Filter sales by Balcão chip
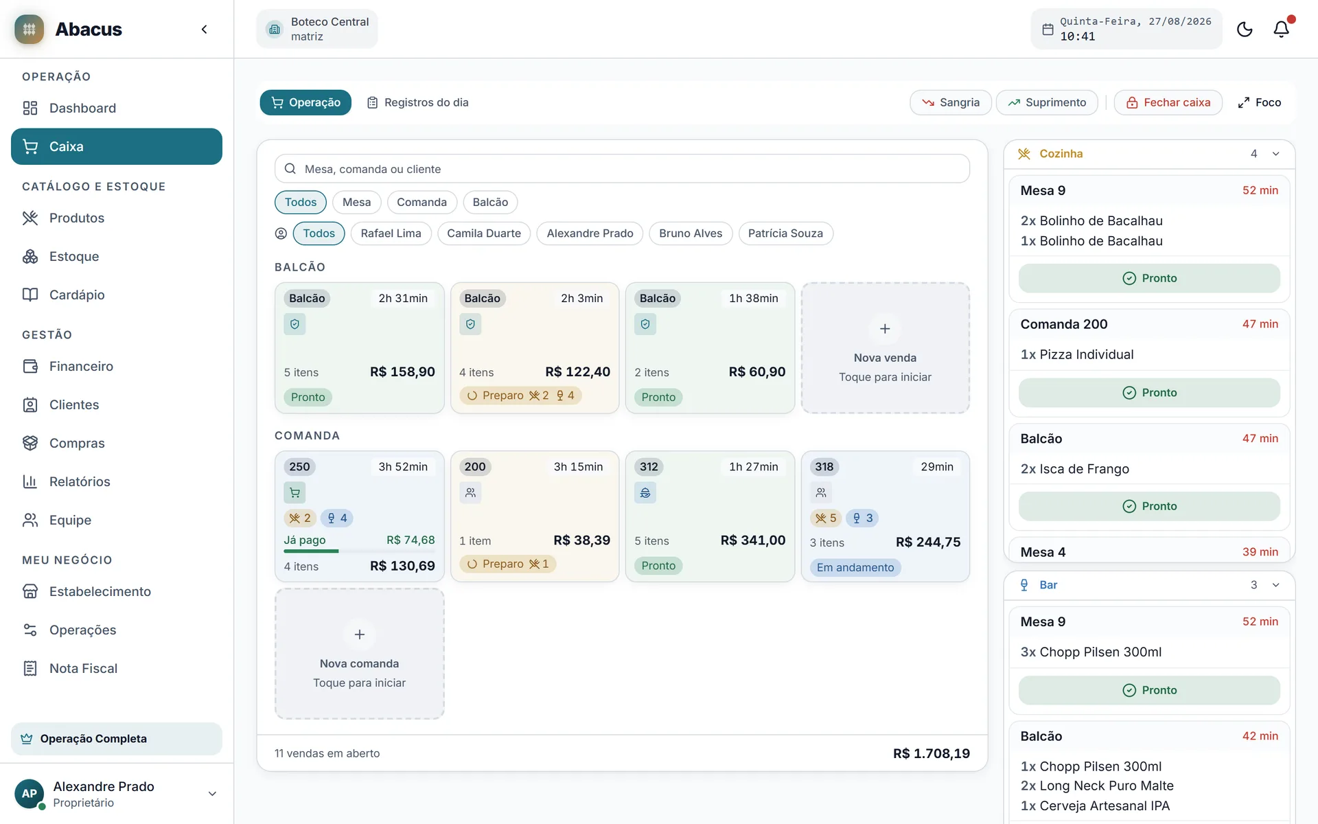 [x=490, y=202]
